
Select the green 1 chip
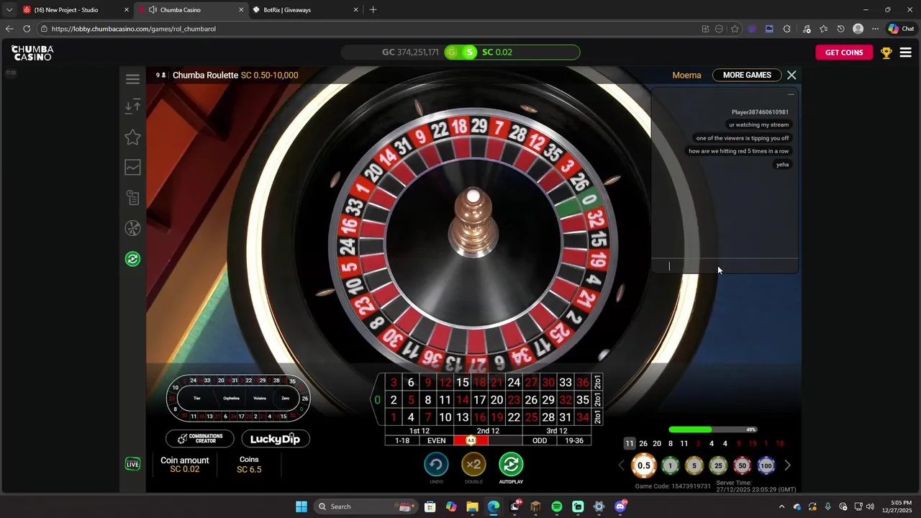(x=670, y=465)
